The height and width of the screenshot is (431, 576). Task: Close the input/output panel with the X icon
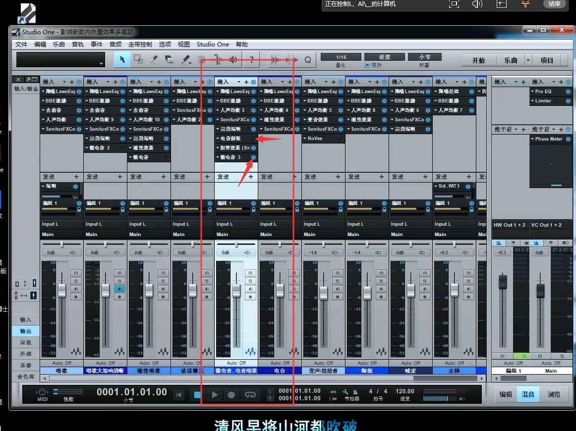(x=18, y=79)
